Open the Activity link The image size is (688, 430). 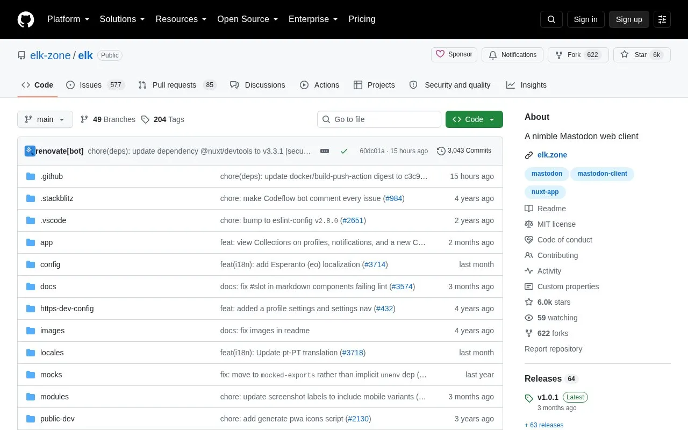pyautogui.click(x=543, y=271)
